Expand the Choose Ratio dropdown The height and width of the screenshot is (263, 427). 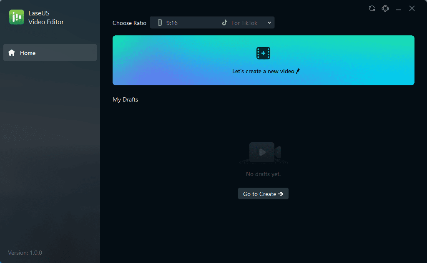[x=212, y=22]
